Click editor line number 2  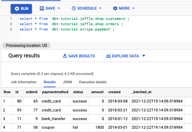[11, 24]
